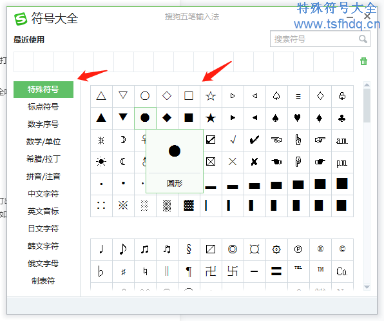Click the symbol list scrollbar thumb
This screenshot has width=384, height=321.
coord(367,106)
